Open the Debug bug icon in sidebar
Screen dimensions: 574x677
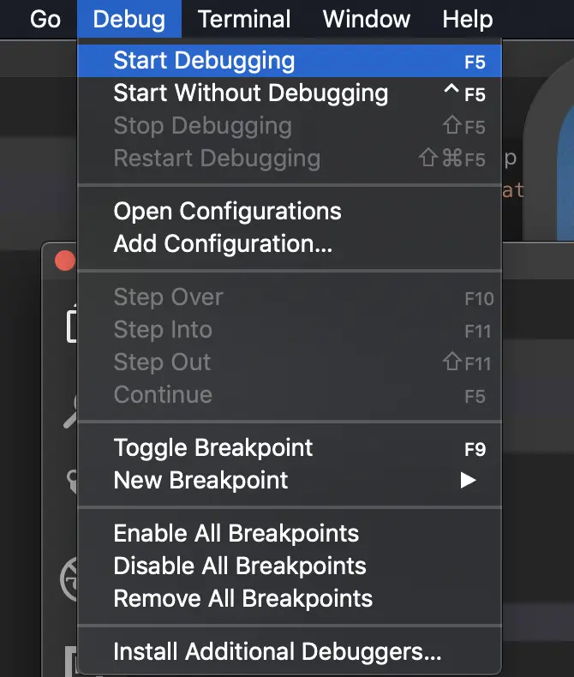pyautogui.click(x=70, y=579)
